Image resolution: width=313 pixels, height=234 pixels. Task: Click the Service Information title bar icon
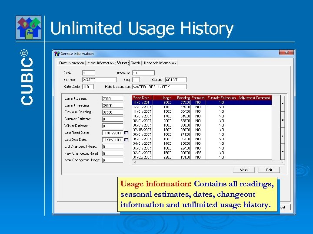57,54
